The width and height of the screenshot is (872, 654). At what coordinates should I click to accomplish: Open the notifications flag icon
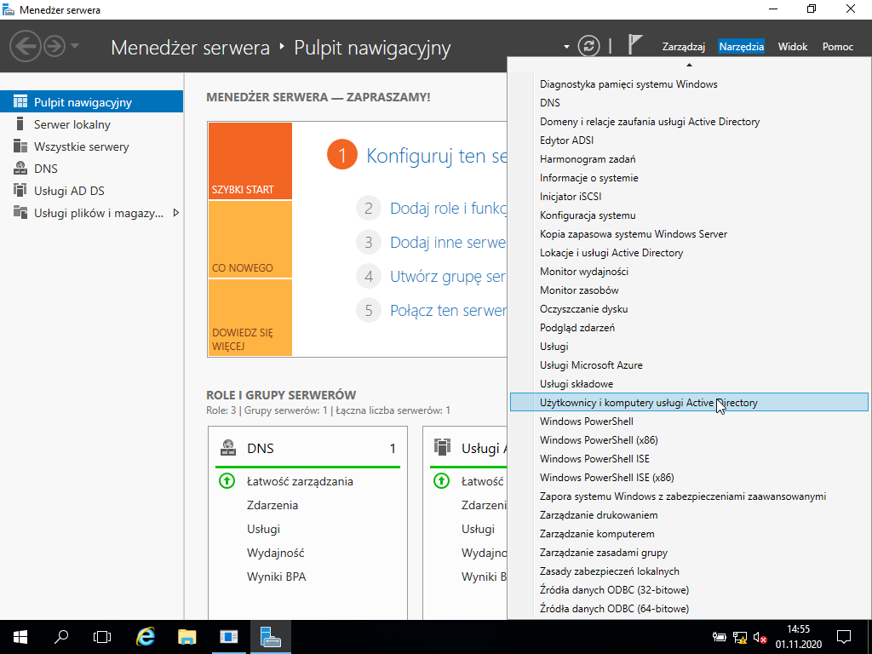pyautogui.click(x=634, y=44)
